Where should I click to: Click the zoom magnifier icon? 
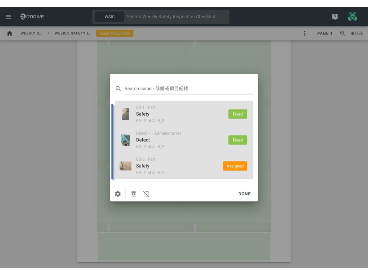[342, 33]
